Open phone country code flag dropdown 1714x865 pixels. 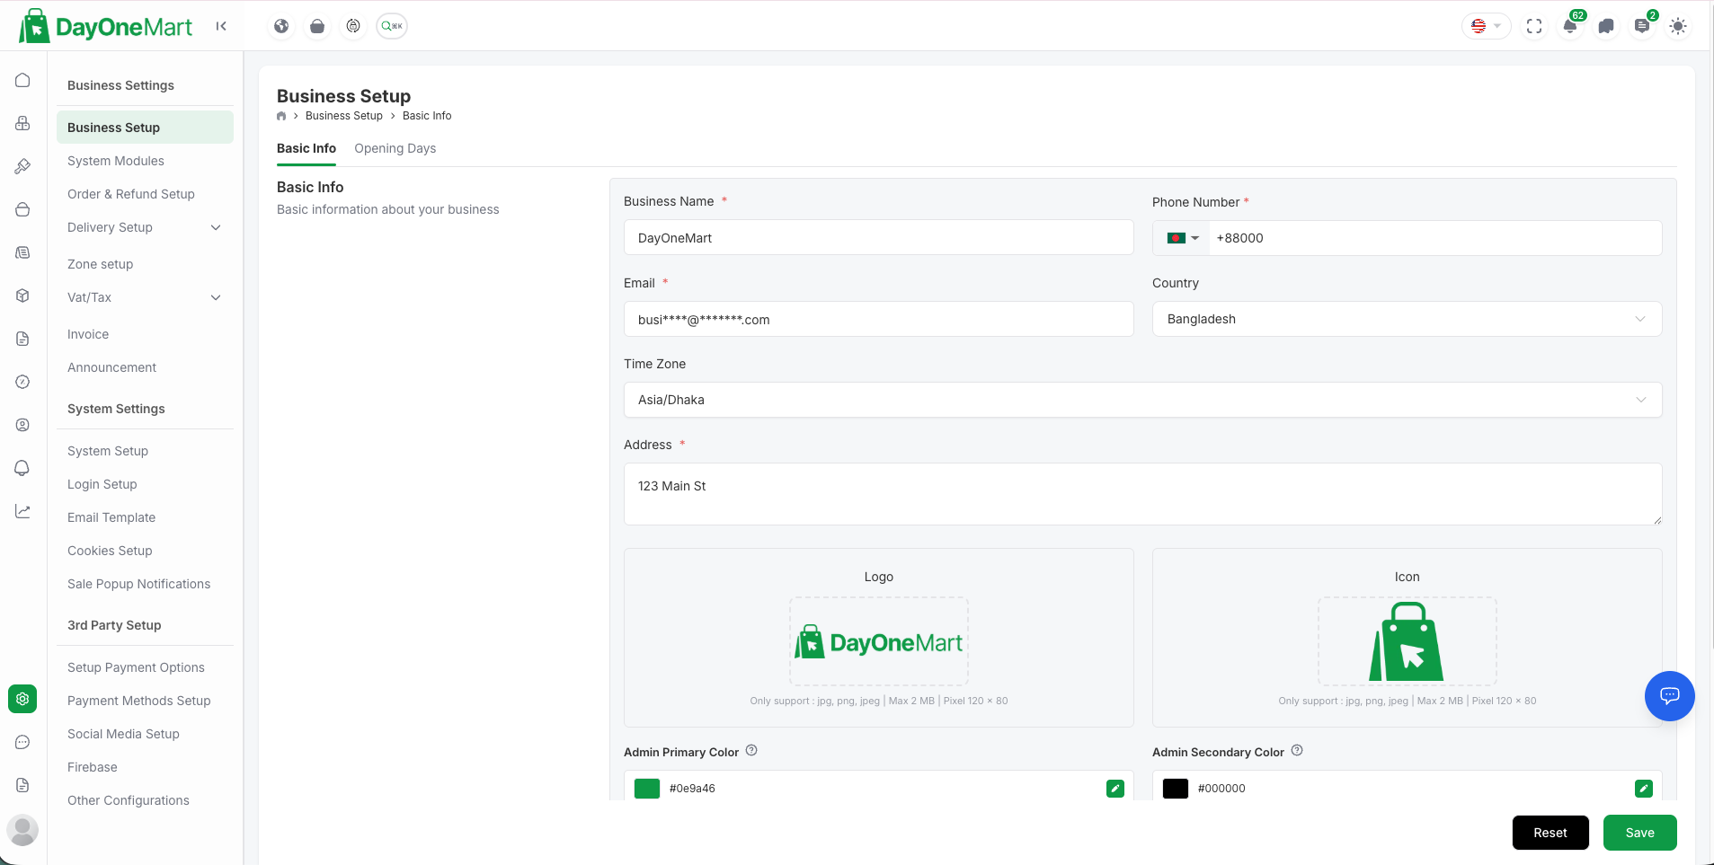point(1182,238)
